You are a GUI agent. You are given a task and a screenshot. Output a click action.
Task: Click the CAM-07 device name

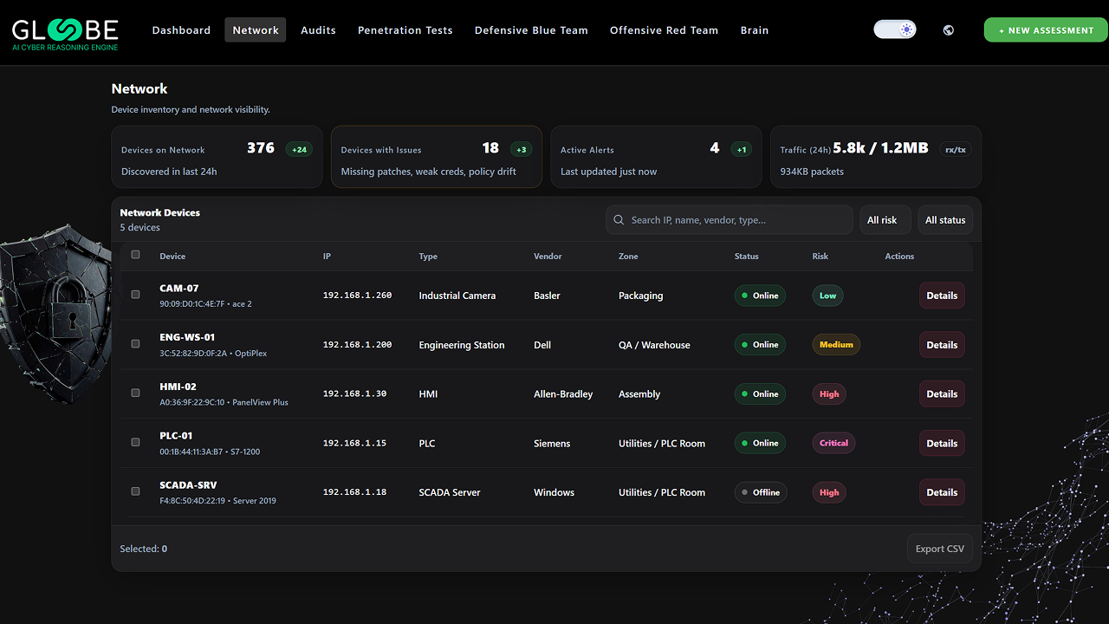pos(179,289)
